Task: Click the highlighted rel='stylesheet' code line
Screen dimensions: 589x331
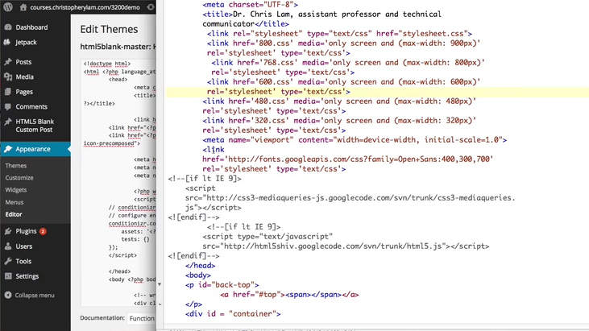Action: click(x=278, y=92)
